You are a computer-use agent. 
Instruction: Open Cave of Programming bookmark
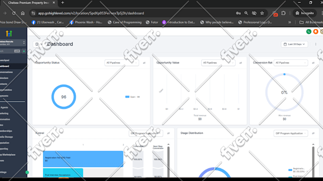click(124, 22)
